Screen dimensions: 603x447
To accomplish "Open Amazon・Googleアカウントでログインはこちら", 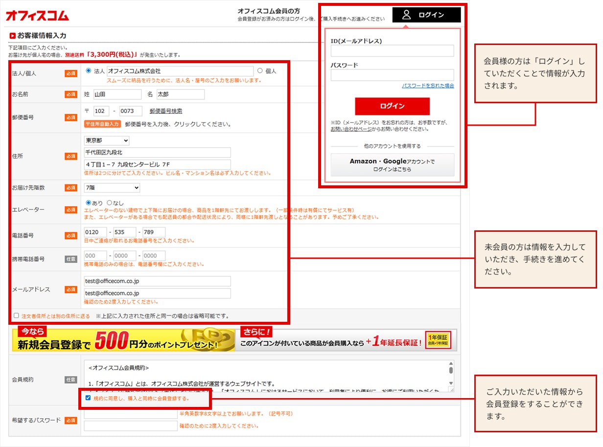I will 392,164.
